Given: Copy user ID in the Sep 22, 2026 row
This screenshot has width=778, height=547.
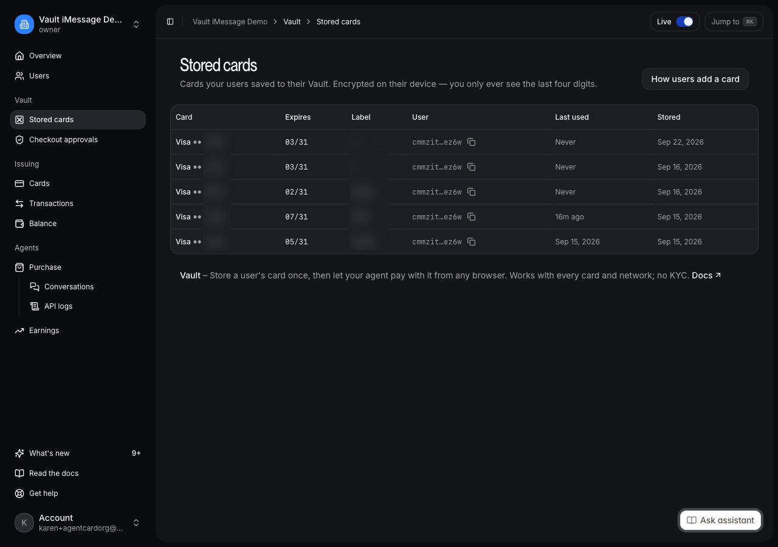Looking at the screenshot, I should (472, 142).
